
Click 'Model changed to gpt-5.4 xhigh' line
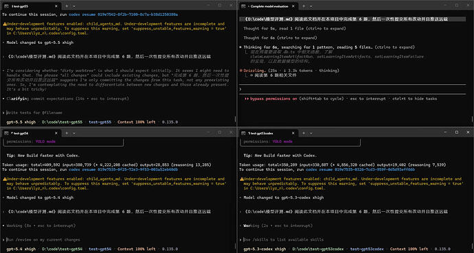point(40,197)
